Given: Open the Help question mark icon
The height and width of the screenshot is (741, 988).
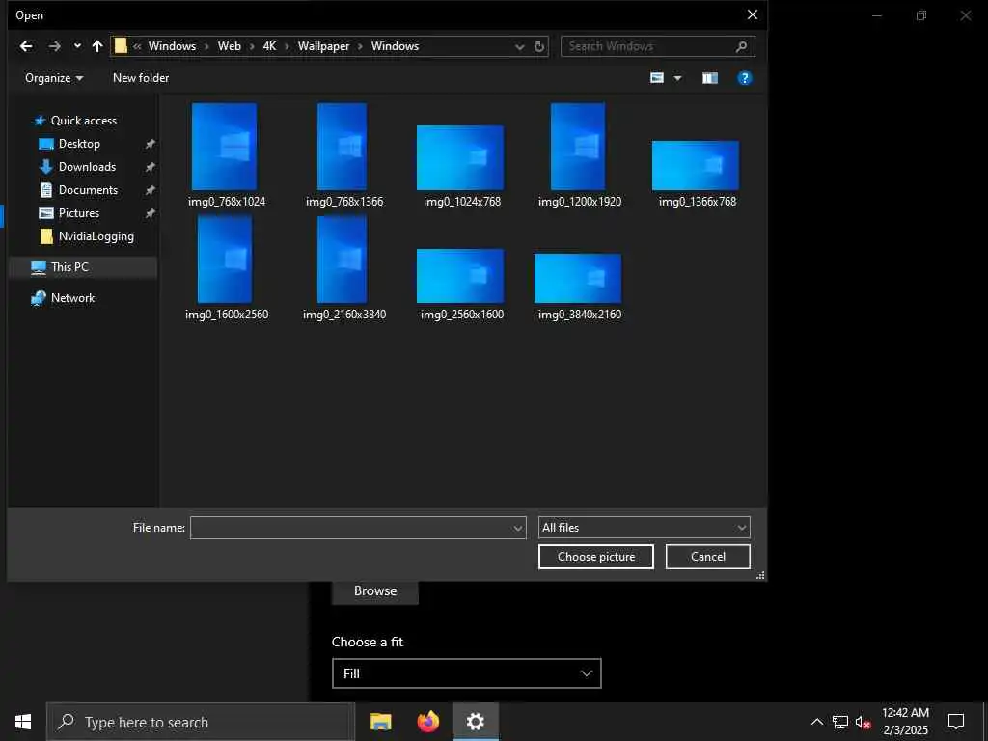Looking at the screenshot, I should click(744, 78).
